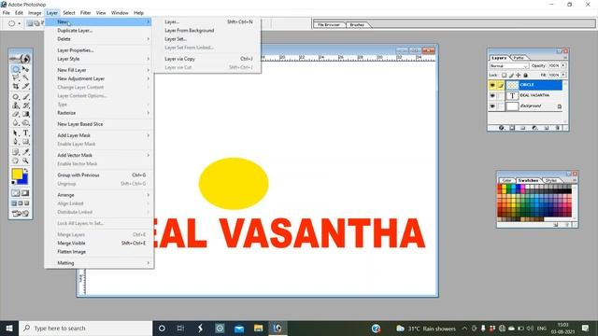Select the Pen tool
The height and width of the screenshot is (336, 598).
(x=15, y=141)
